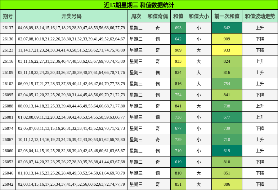Click previous sum 886 in row 26042
The image size is (278, 190).
click(227, 184)
